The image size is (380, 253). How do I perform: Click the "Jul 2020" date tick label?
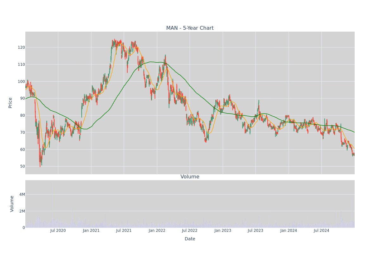click(x=58, y=231)
